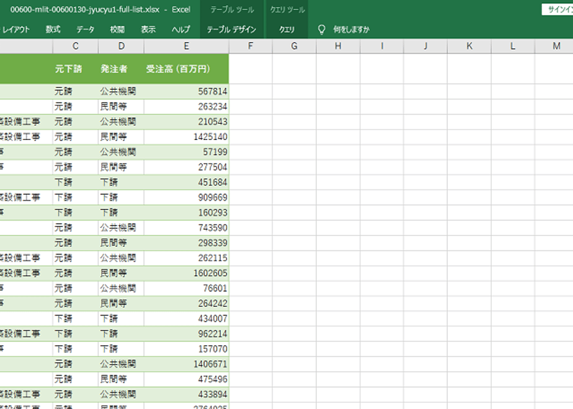Select the cell containing 433894

[x=187, y=394]
